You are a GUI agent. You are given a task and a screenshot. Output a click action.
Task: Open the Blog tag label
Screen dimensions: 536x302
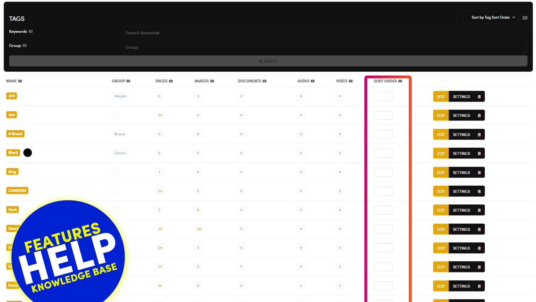[x=12, y=172]
